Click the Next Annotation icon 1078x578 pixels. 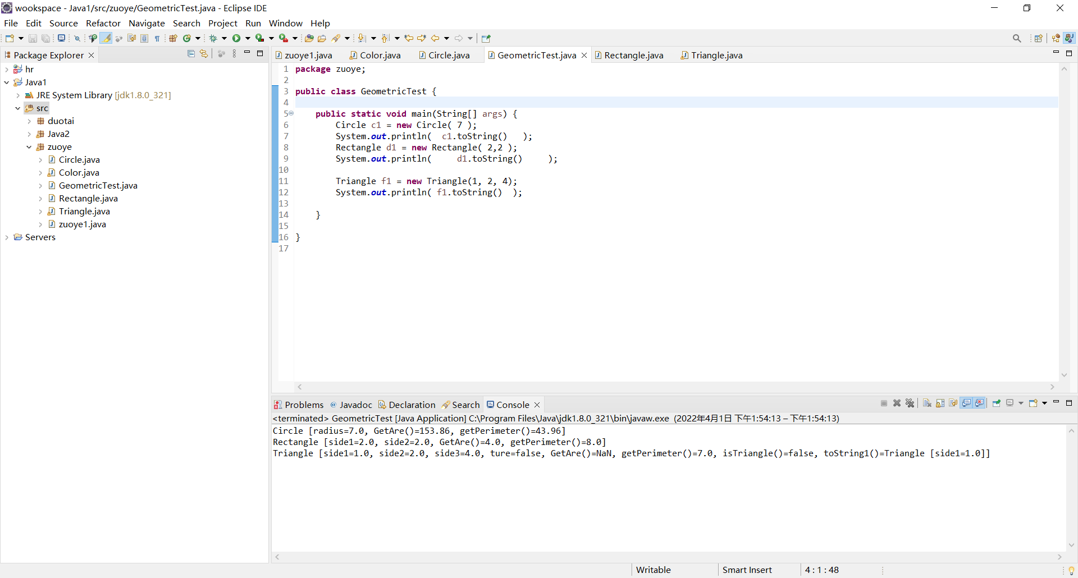(x=362, y=38)
